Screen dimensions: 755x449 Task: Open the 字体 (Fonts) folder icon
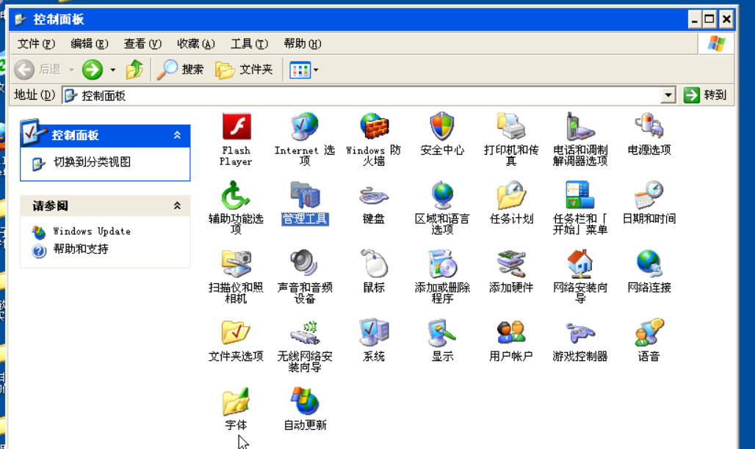(235, 401)
